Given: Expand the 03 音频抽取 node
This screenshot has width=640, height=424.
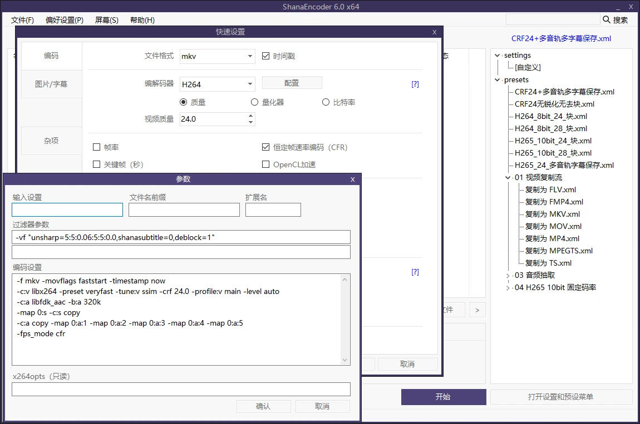Looking at the screenshot, I should pyautogui.click(x=508, y=276).
